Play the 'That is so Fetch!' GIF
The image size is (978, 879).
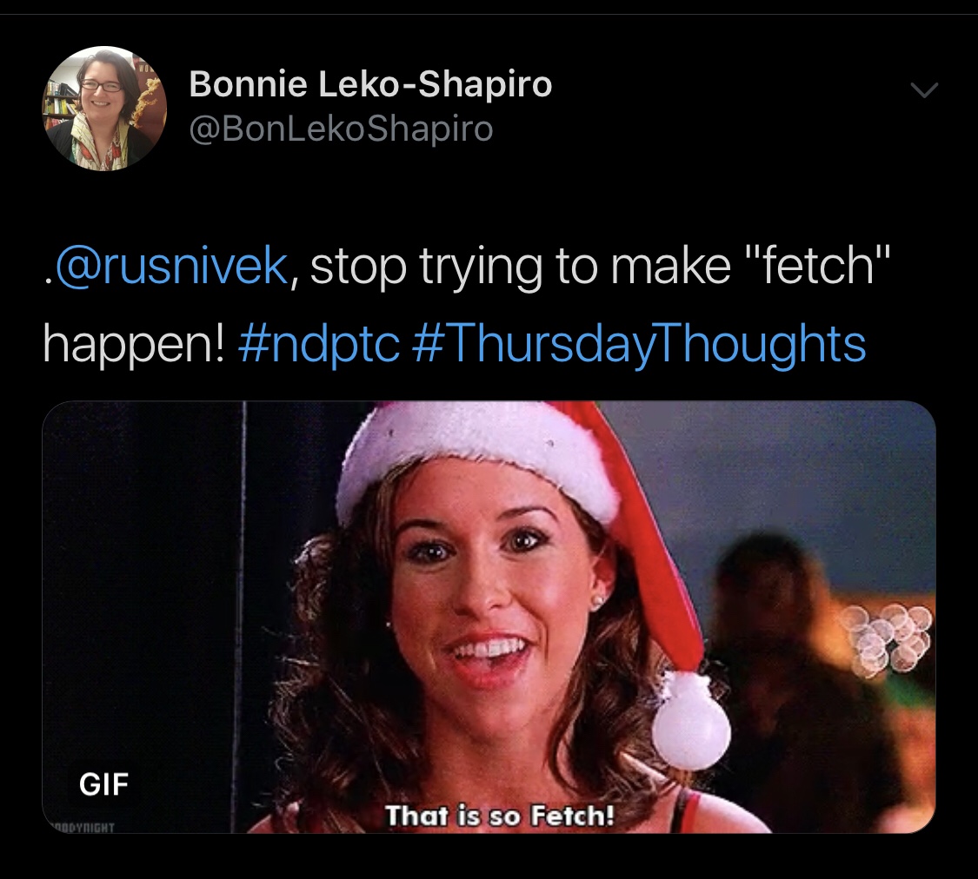[x=489, y=617]
